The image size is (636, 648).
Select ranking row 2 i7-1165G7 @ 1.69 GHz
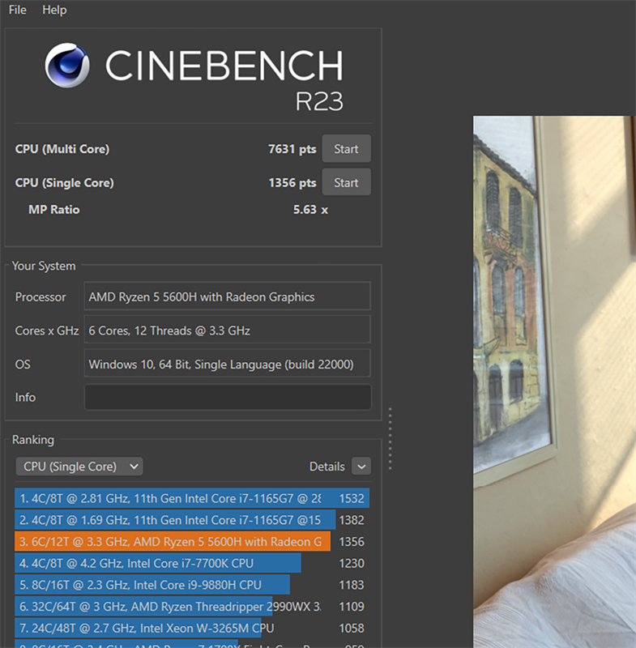tap(192, 520)
